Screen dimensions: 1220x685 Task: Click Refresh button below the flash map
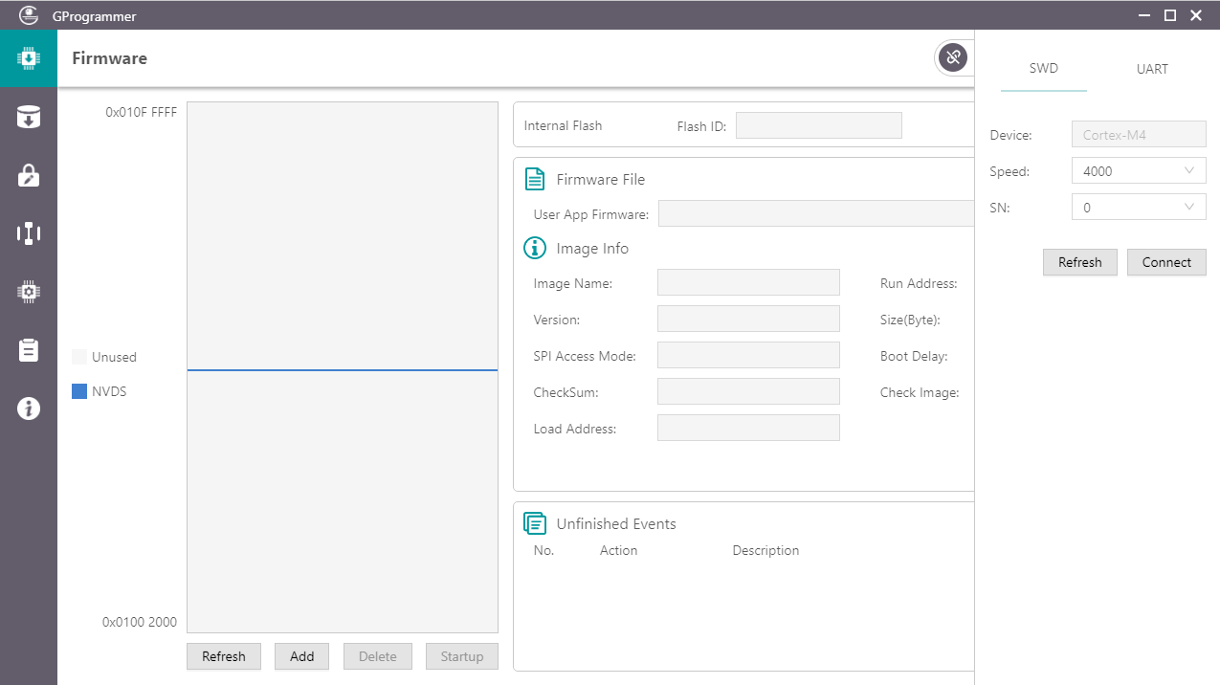coord(224,656)
